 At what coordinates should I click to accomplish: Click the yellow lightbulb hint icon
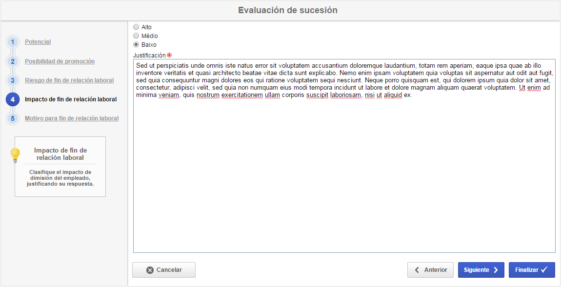click(x=15, y=155)
